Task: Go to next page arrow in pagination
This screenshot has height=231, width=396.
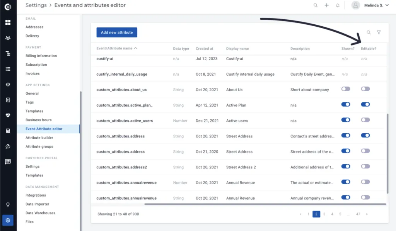Action: click(367, 214)
